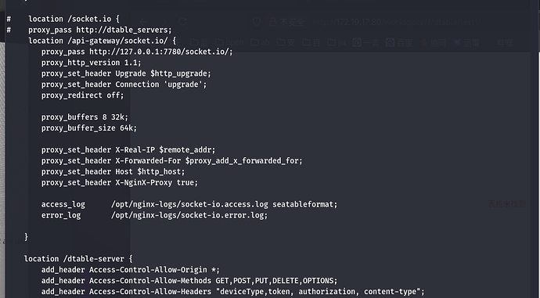Open the 迅雷 bookmark
540x298 pixels.
(x=466, y=43)
